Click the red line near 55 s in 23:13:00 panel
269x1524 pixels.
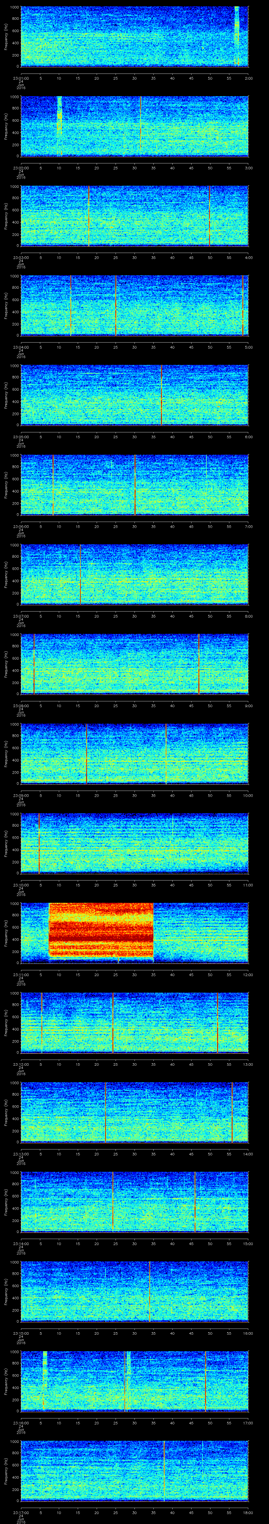coord(232,1112)
